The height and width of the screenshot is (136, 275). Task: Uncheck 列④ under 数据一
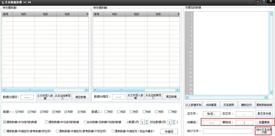(54, 112)
